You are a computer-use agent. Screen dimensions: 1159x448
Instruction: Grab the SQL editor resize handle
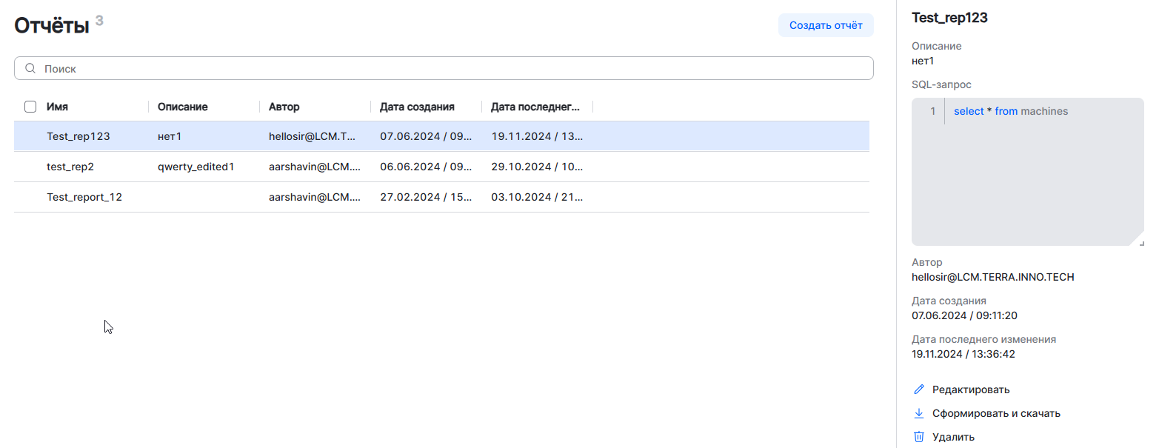pyautogui.click(x=1140, y=242)
